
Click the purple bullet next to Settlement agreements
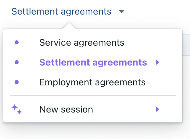(x=17, y=62)
